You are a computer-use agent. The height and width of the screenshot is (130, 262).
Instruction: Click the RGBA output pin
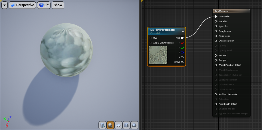182,62
